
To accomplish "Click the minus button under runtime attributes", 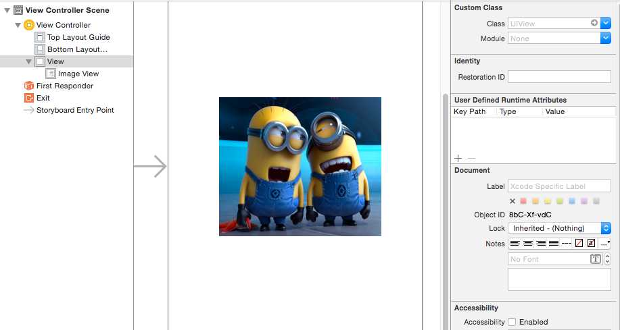I will point(471,159).
